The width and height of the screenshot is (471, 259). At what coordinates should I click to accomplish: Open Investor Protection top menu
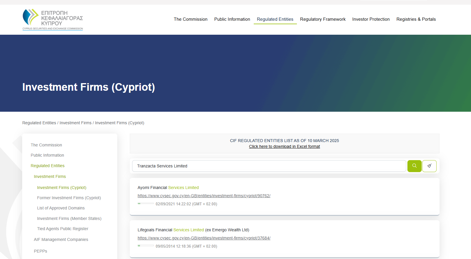click(371, 19)
